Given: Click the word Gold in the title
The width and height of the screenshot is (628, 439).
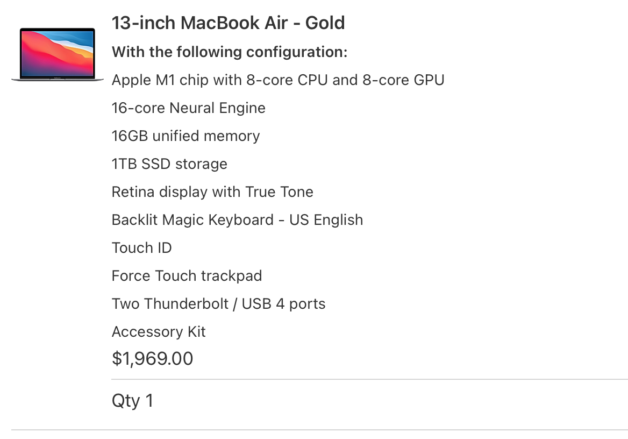Looking at the screenshot, I should [325, 23].
